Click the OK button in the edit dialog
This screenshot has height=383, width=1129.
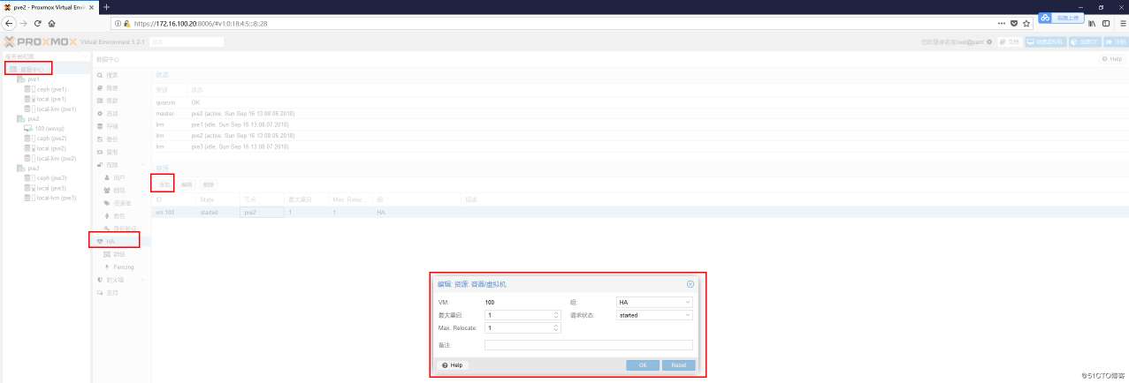click(x=643, y=364)
